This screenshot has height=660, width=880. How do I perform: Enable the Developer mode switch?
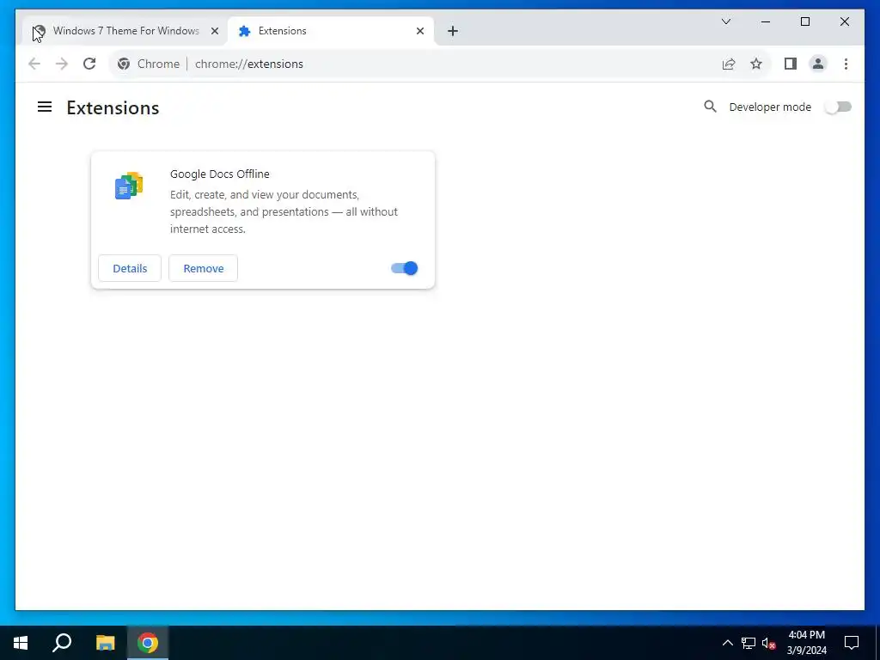tap(838, 107)
